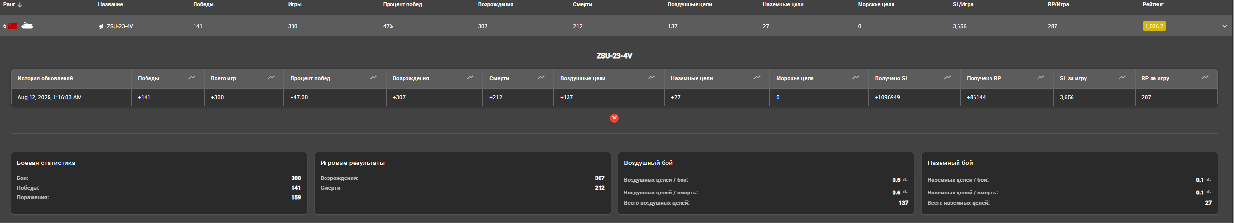Collapse the ZSU-23-4V row chevron
1234x223 pixels.
click(x=1225, y=27)
